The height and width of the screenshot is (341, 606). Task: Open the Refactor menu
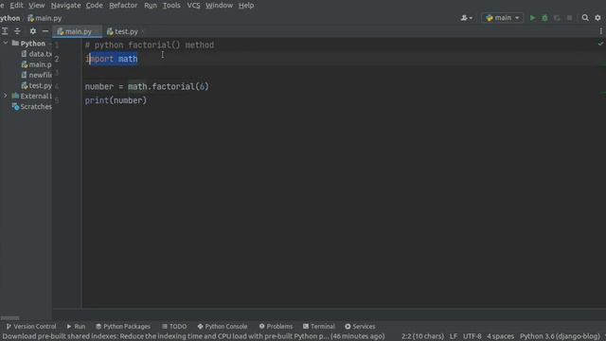tap(123, 6)
